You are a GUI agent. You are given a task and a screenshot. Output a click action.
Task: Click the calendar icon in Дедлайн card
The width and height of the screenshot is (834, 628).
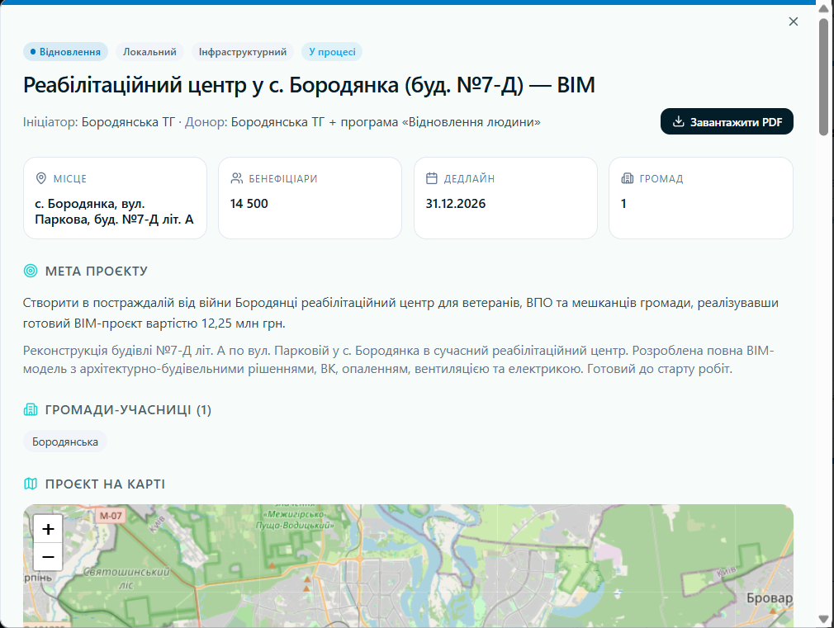432,178
